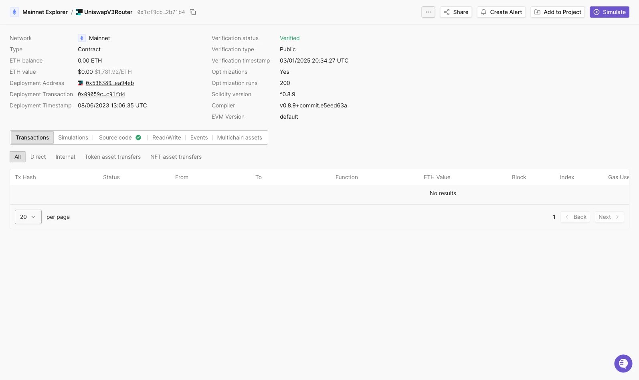
Task: Open the Events tab
Action: pos(199,137)
